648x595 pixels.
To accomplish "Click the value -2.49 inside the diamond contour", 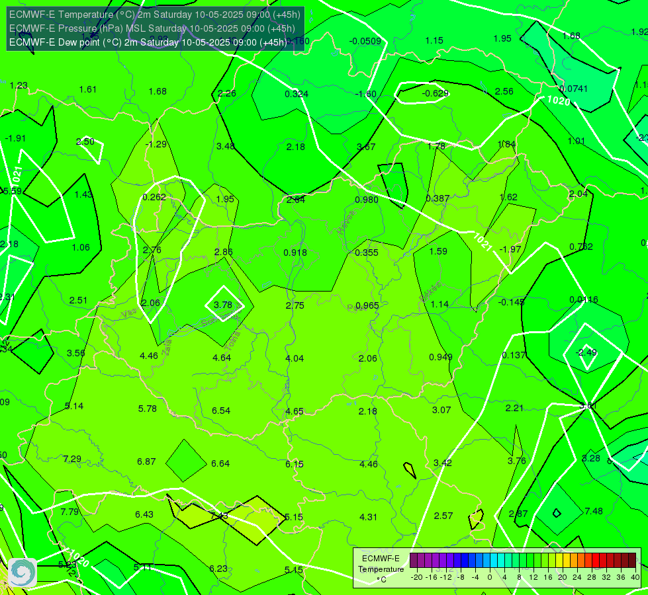I will 586,352.
